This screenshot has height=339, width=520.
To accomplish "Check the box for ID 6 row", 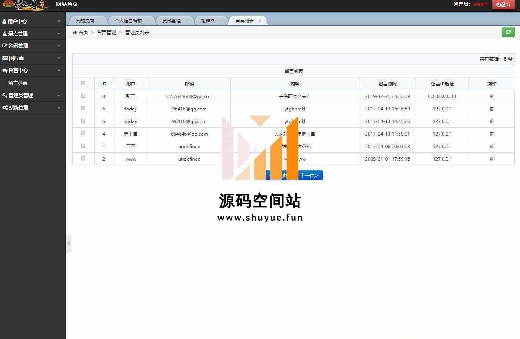I will (x=83, y=109).
